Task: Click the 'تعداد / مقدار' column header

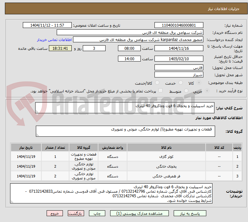Action: [55, 147]
